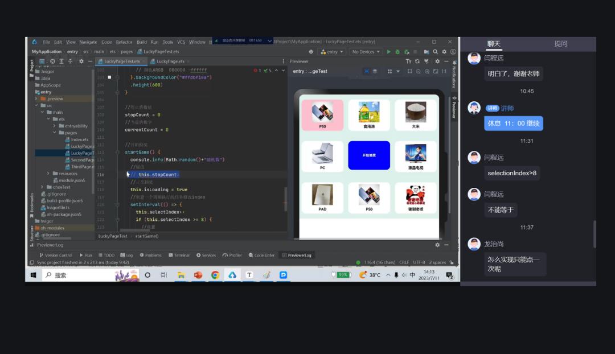The width and height of the screenshot is (615, 354).
Task: Click the refresh icon in Previewer toolbar
Action: coord(417,61)
